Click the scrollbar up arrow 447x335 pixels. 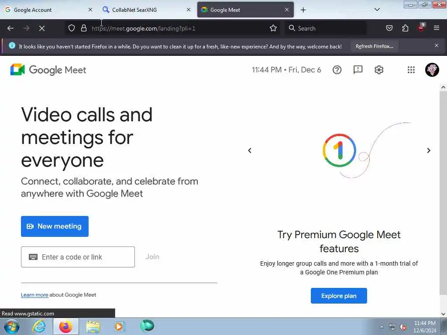coord(443,87)
